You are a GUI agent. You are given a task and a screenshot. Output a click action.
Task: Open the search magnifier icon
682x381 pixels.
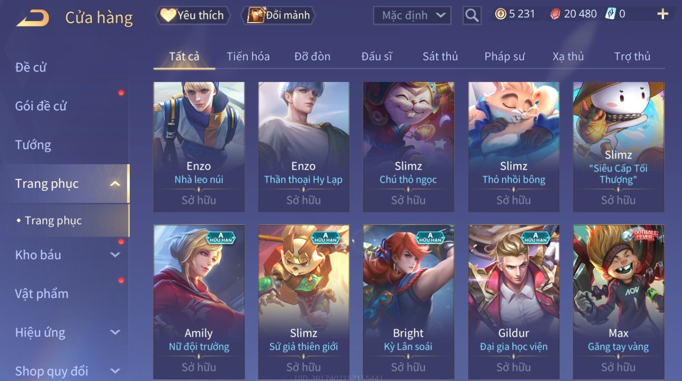coord(472,15)
